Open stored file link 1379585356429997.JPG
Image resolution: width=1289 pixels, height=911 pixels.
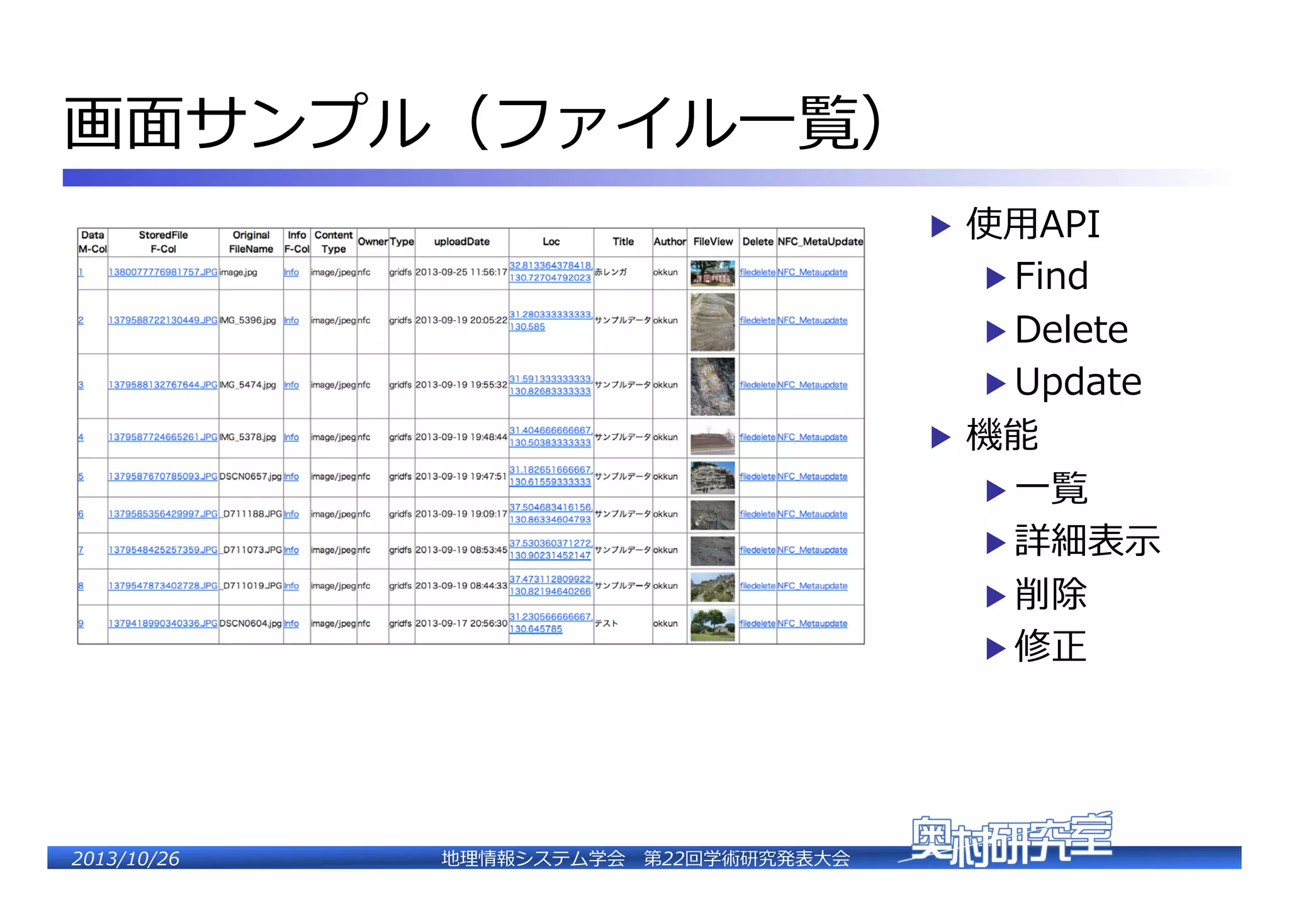163,514
